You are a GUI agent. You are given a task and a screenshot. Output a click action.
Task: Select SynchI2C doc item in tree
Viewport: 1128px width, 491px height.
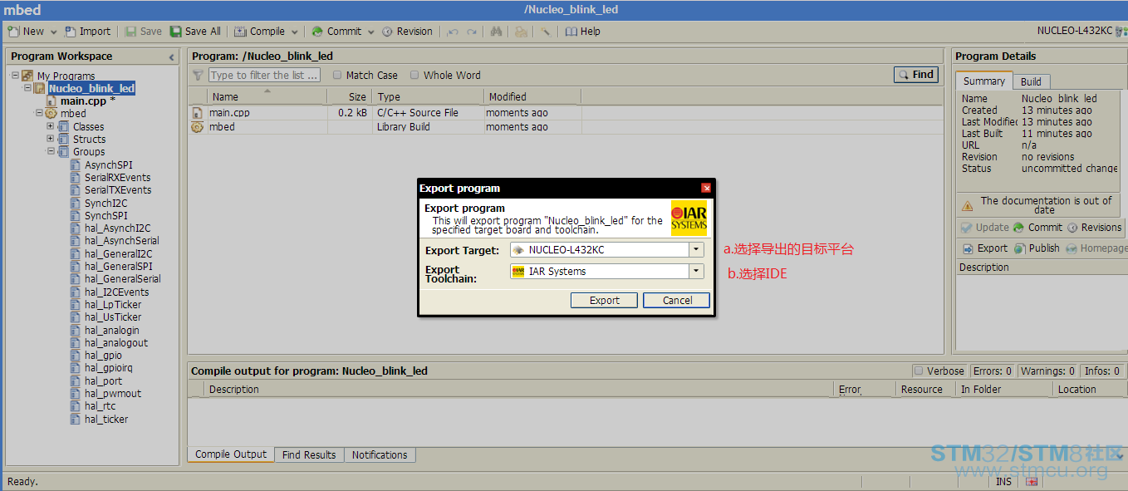(x=105, y=203)
